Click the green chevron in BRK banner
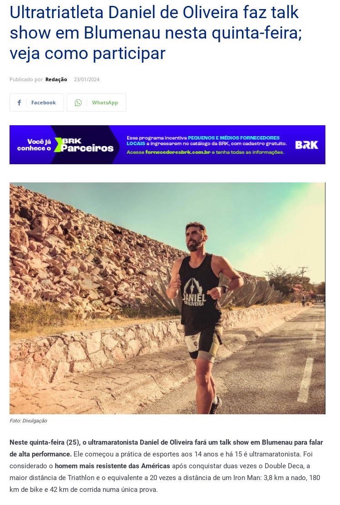340x505 pixels. 57,145
